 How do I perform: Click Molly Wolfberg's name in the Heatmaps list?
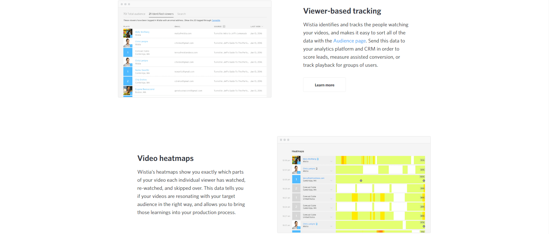pos(309,159)
